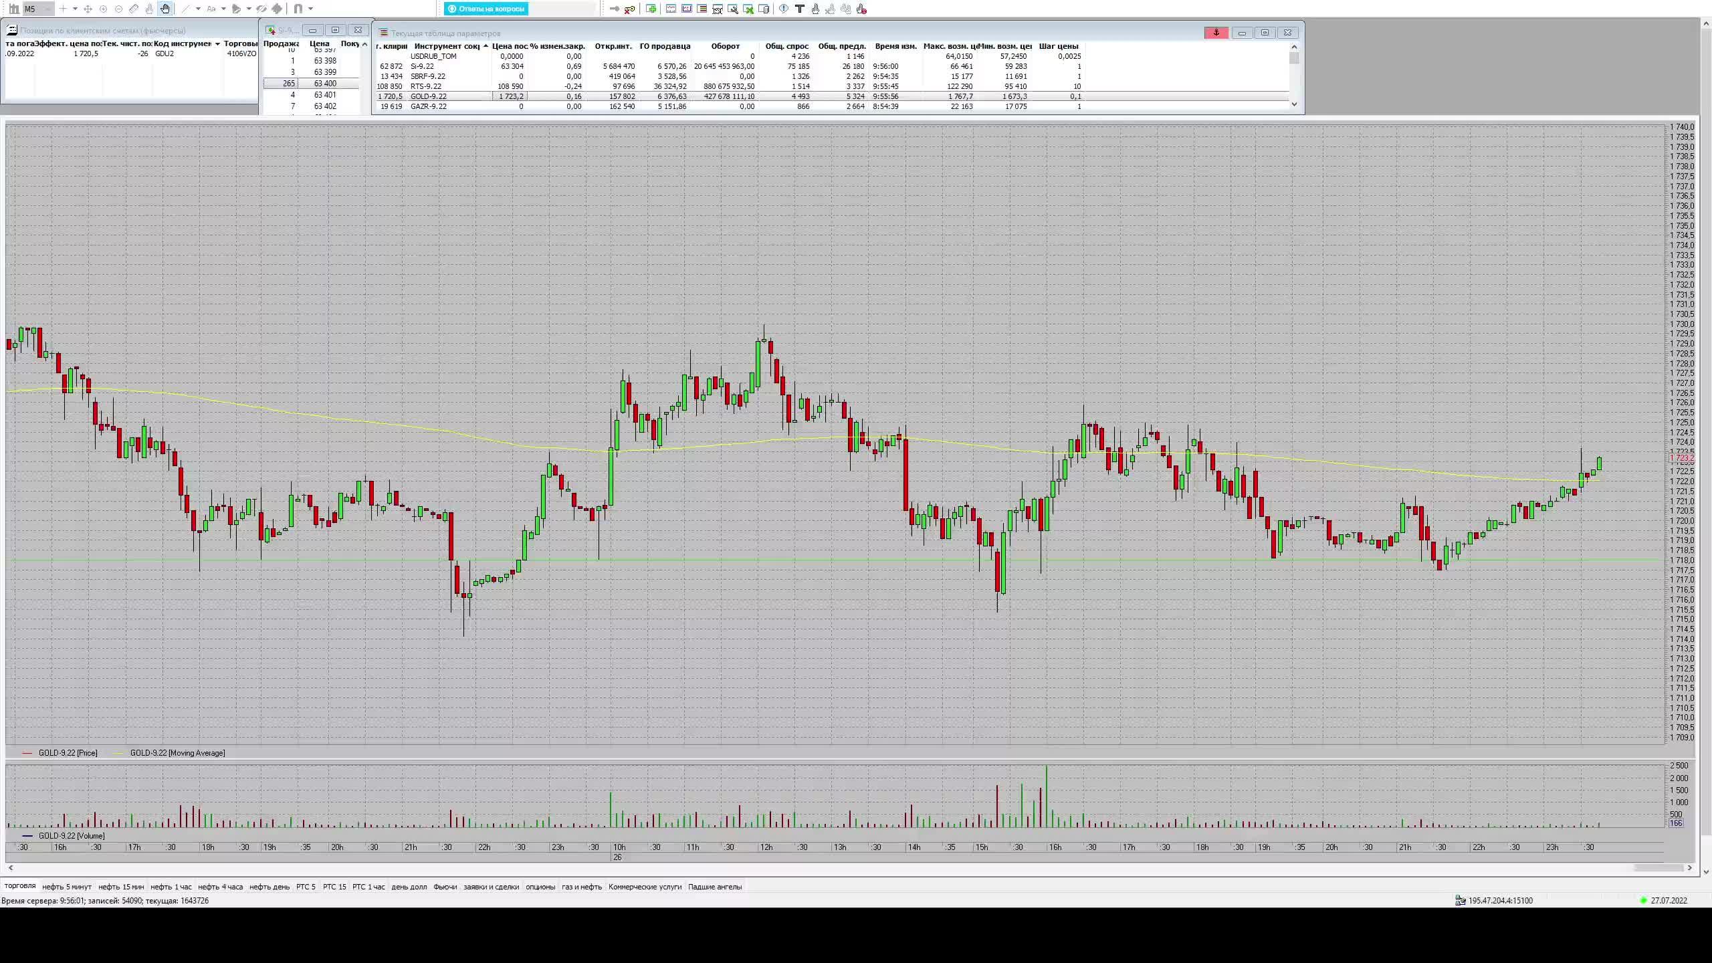Click the zoom in magnifier icon

click(103, 9)
